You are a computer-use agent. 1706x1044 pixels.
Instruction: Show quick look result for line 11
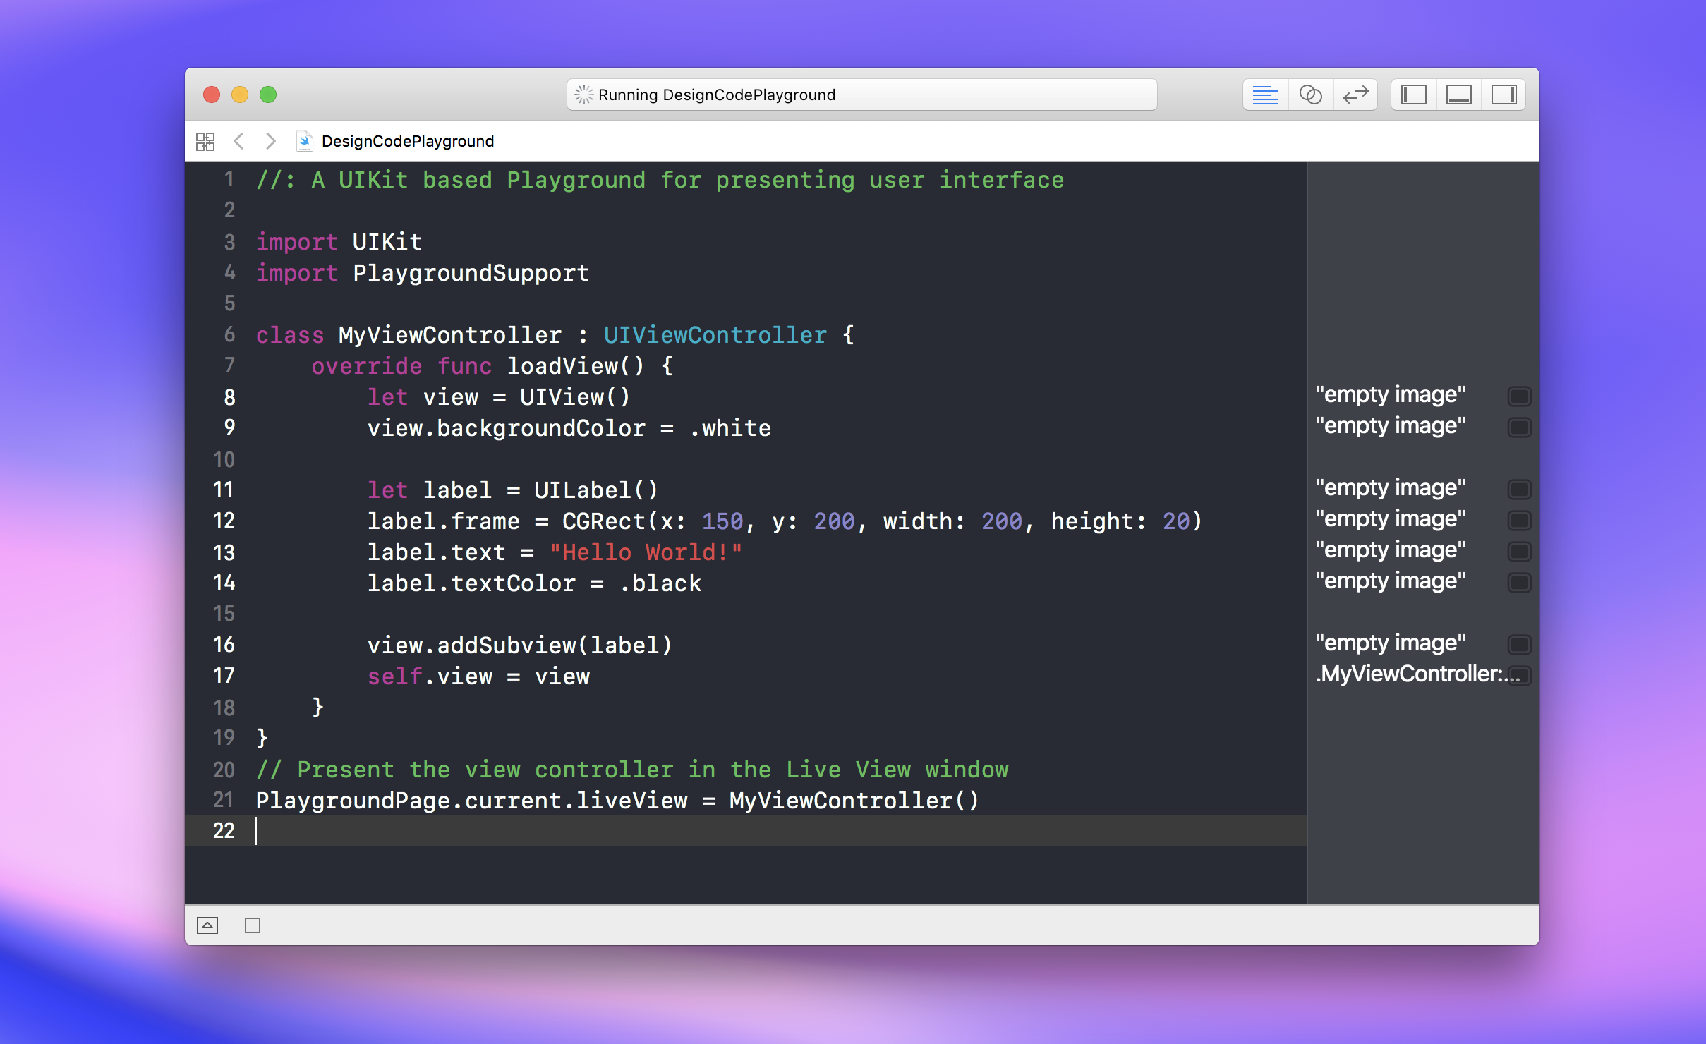click(1519, 490)
